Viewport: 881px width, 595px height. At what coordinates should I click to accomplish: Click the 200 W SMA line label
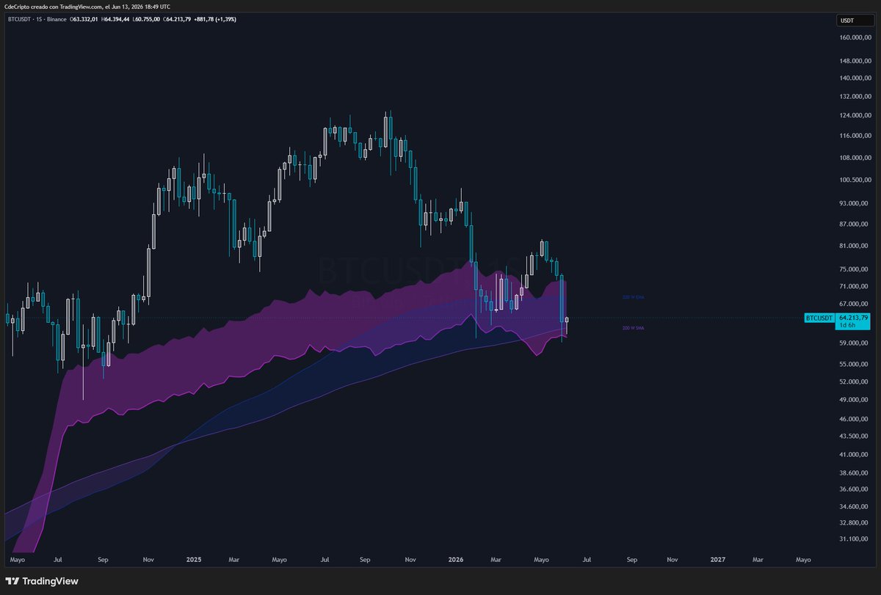(633, 328)
